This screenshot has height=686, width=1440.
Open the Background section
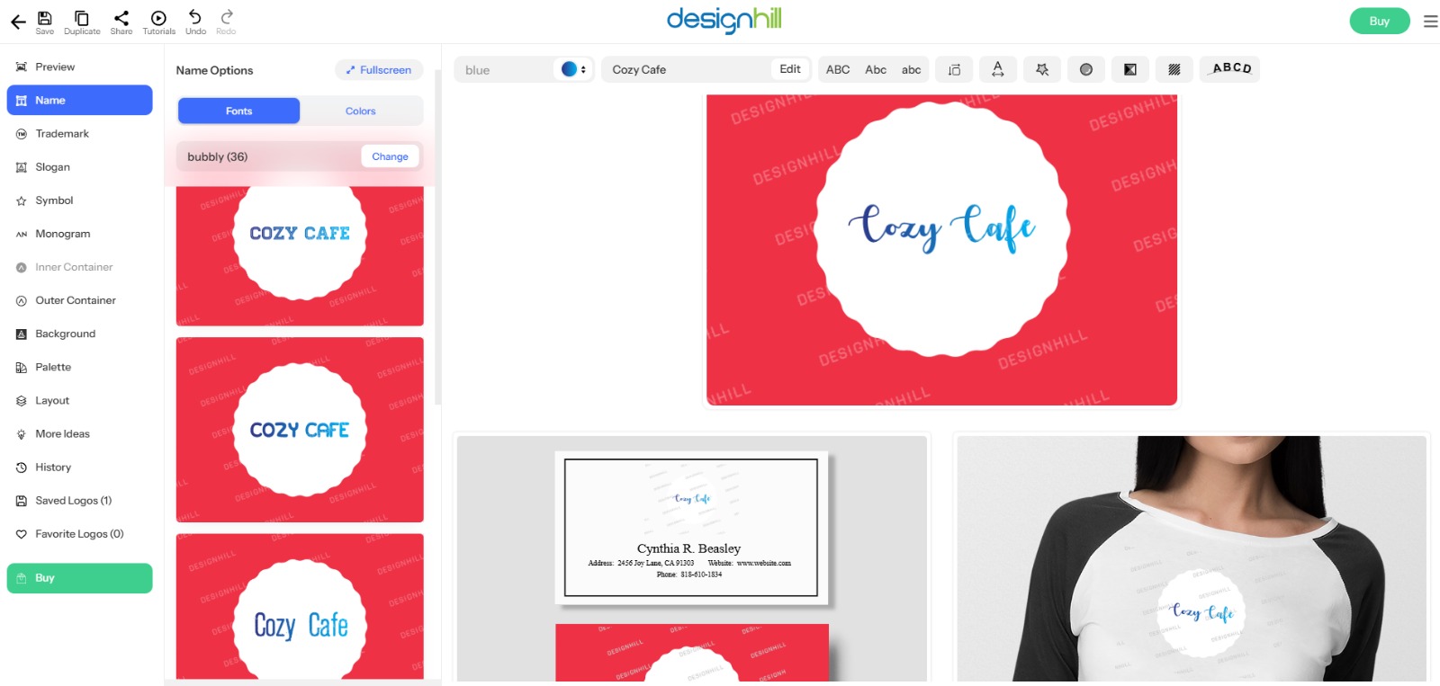79,334
